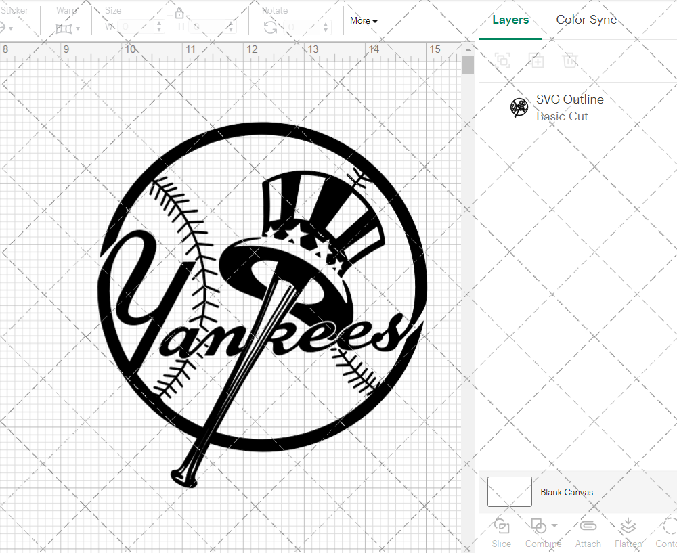Toggle the aspect ratio lock icon
677x553 pixels.
179,14
